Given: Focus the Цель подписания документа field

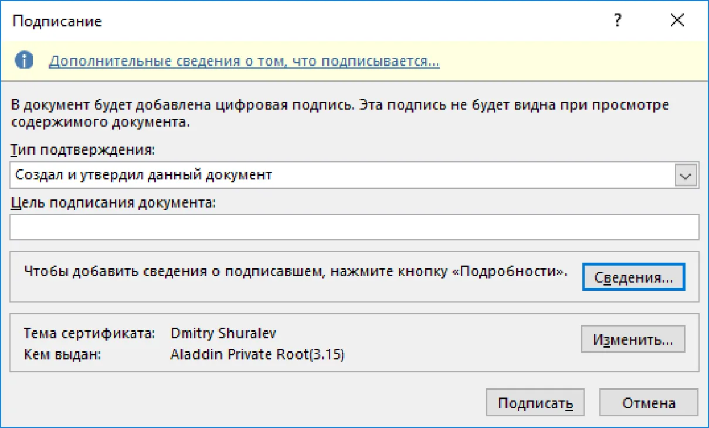Looking at the screenshot, I should 354,227.
